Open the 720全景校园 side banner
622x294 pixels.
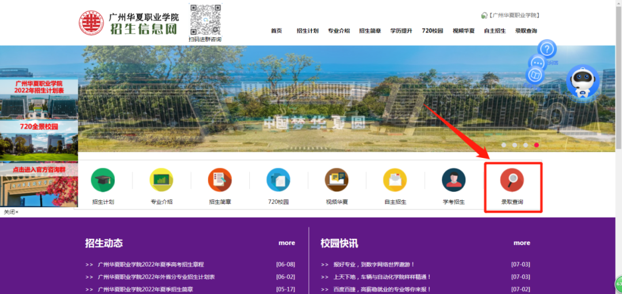(x=39, y=140)
